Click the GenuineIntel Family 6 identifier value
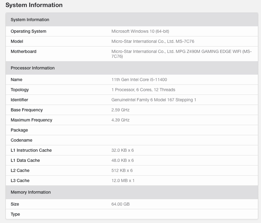 pos(154,100)
